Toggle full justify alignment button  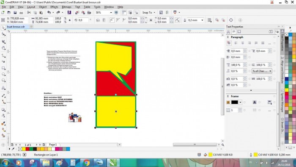point(256,43)
